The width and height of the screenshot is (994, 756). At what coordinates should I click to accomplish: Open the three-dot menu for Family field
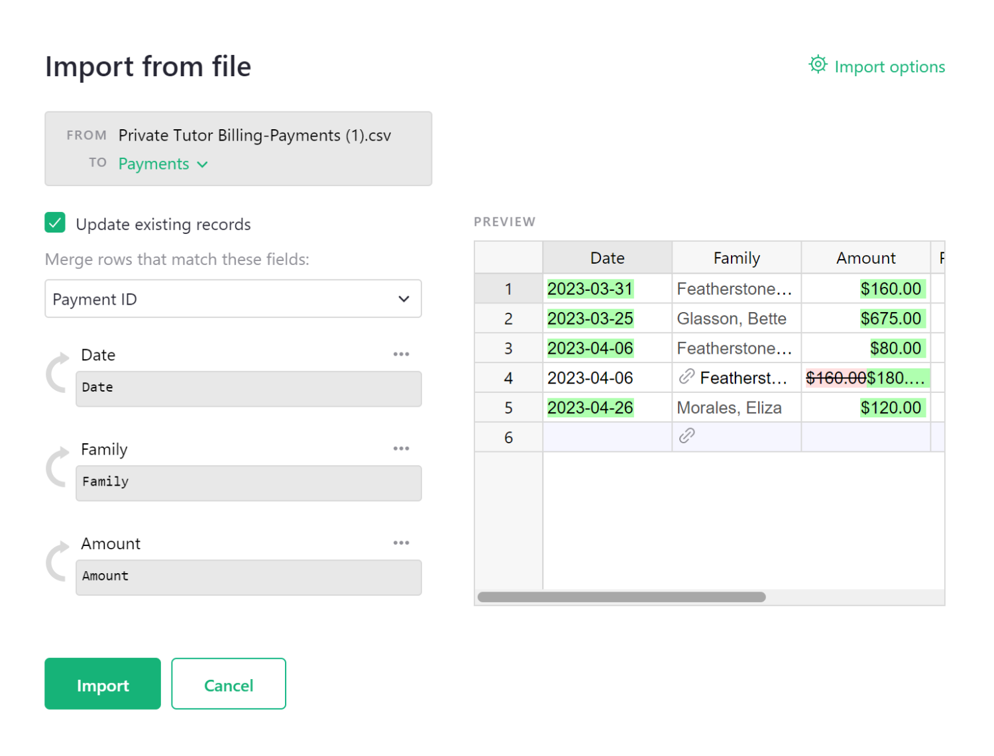coord(401,449)
